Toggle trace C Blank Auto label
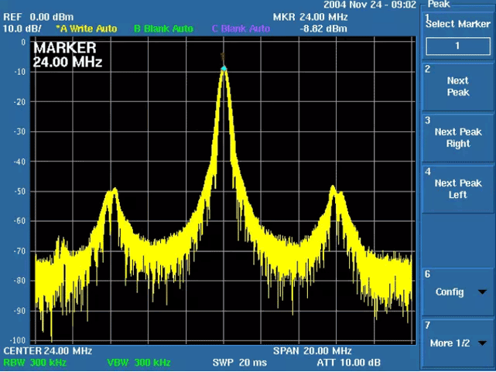 click(x=241, y=29)
